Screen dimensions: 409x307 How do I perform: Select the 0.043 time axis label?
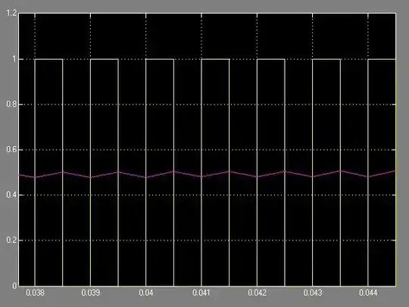pyautogui.click(x=313, y=293)
